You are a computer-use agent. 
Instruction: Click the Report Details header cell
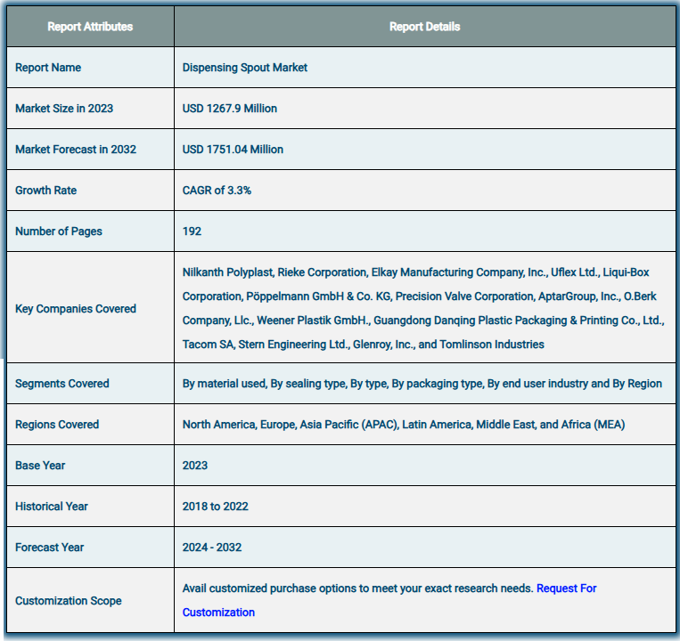(424, 27)
